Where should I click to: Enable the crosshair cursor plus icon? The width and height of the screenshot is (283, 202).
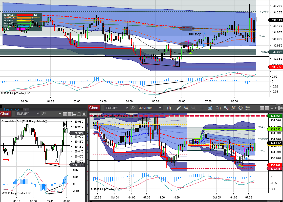tap(202, 108)
